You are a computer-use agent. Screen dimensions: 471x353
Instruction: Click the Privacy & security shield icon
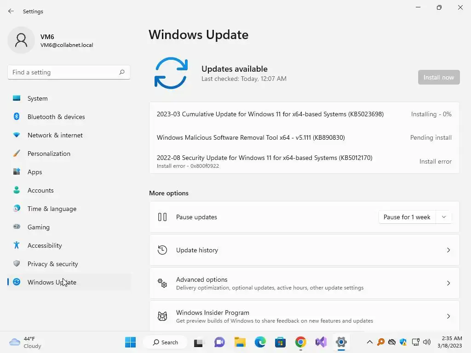click(x=17, y=263)
